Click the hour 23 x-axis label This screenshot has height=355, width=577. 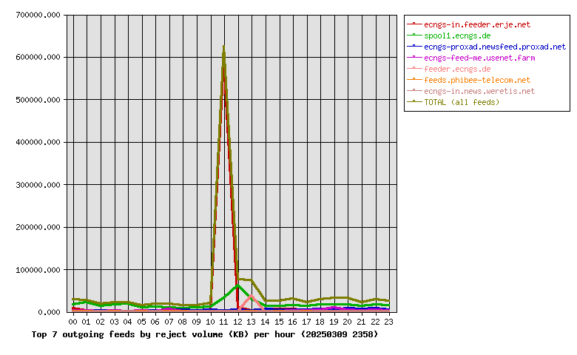(388, 322)
